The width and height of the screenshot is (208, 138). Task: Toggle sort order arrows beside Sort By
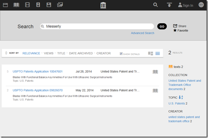(x=6, y=53)
